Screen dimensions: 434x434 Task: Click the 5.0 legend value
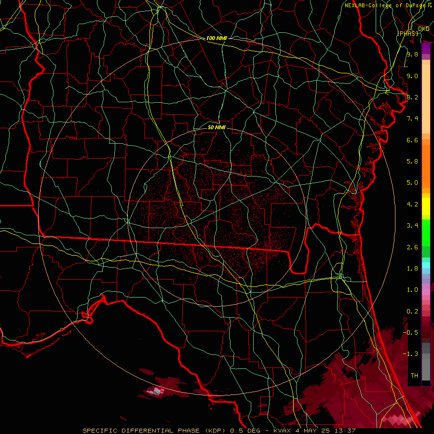[x=412, y=183]
